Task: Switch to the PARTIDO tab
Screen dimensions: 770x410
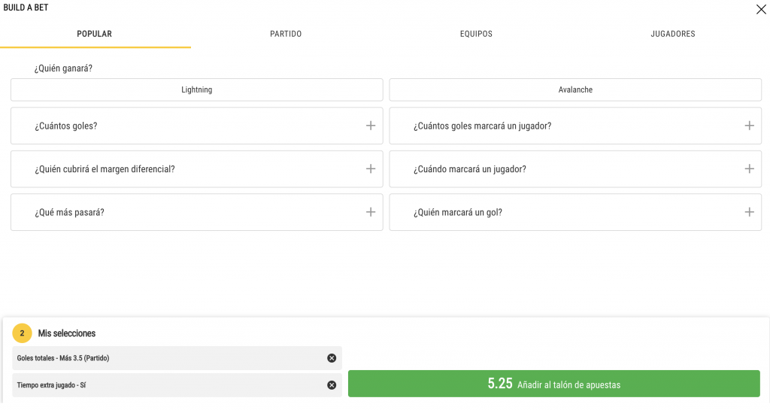Action: 286,34
